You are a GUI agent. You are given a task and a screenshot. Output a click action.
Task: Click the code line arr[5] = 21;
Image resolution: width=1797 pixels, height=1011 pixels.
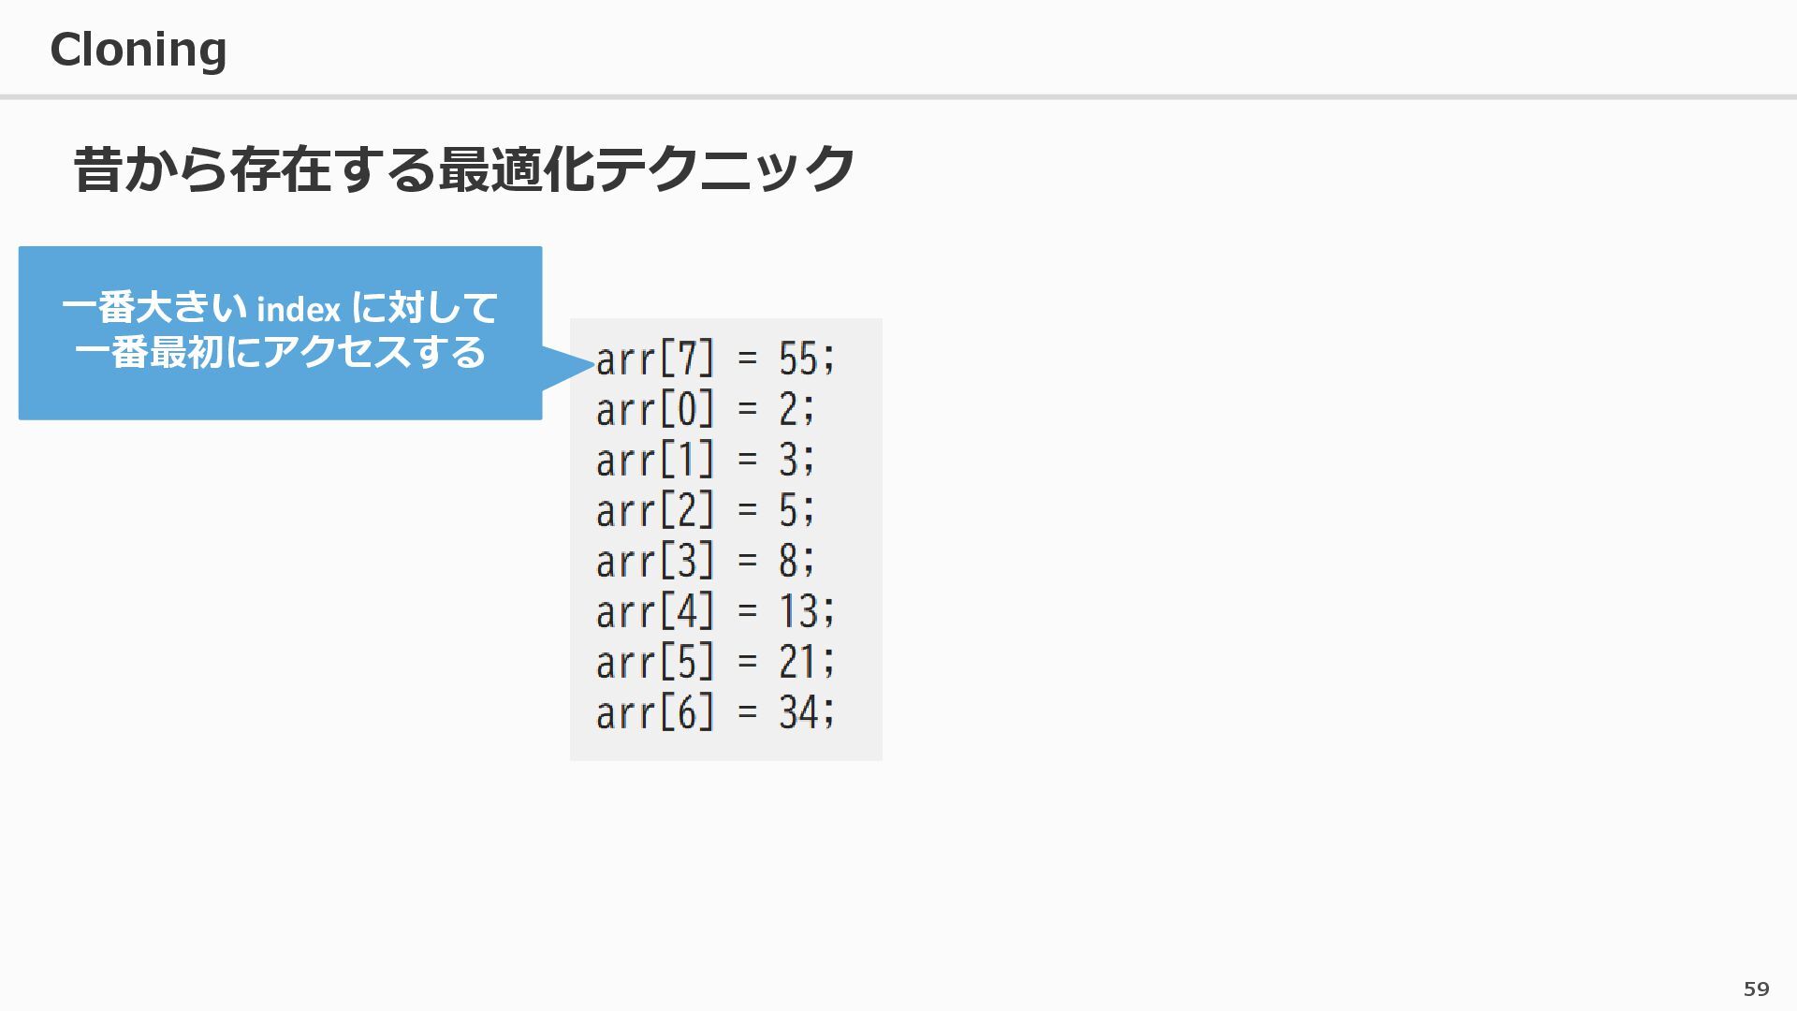click(x=714, y=663)
